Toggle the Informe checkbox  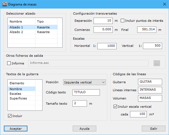tap(9, 63)
